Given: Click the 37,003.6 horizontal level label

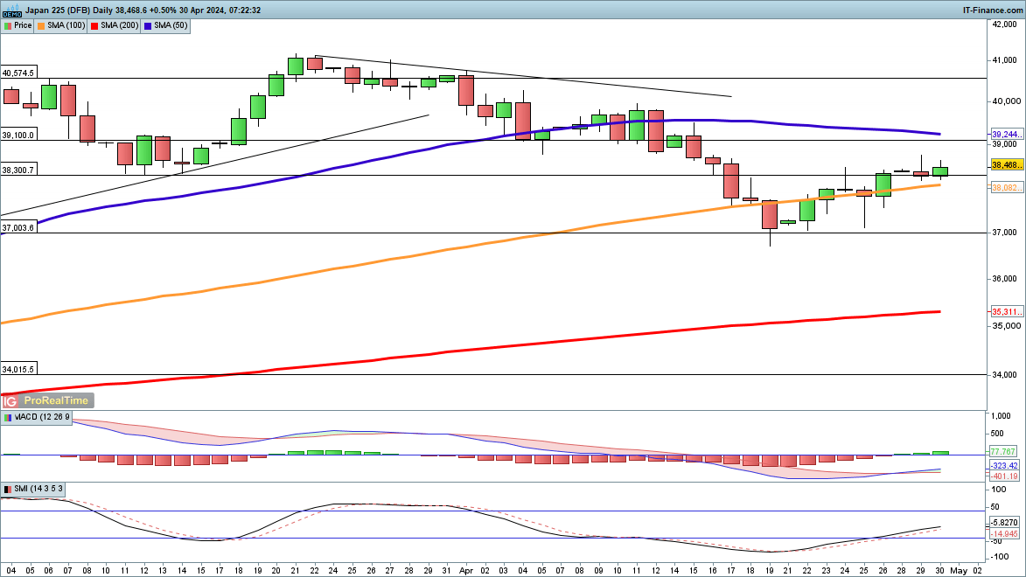Looking at the screenshot, I should click(18, 227).
